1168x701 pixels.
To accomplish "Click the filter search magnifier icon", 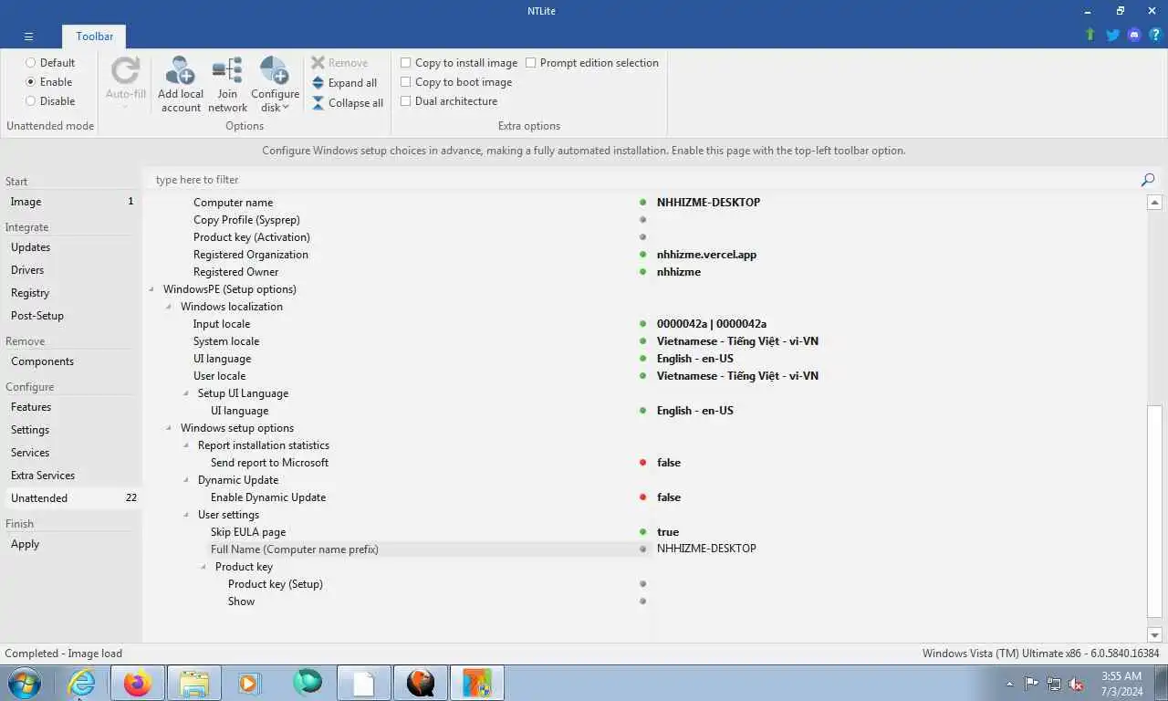I will (x=1148, y=180).
